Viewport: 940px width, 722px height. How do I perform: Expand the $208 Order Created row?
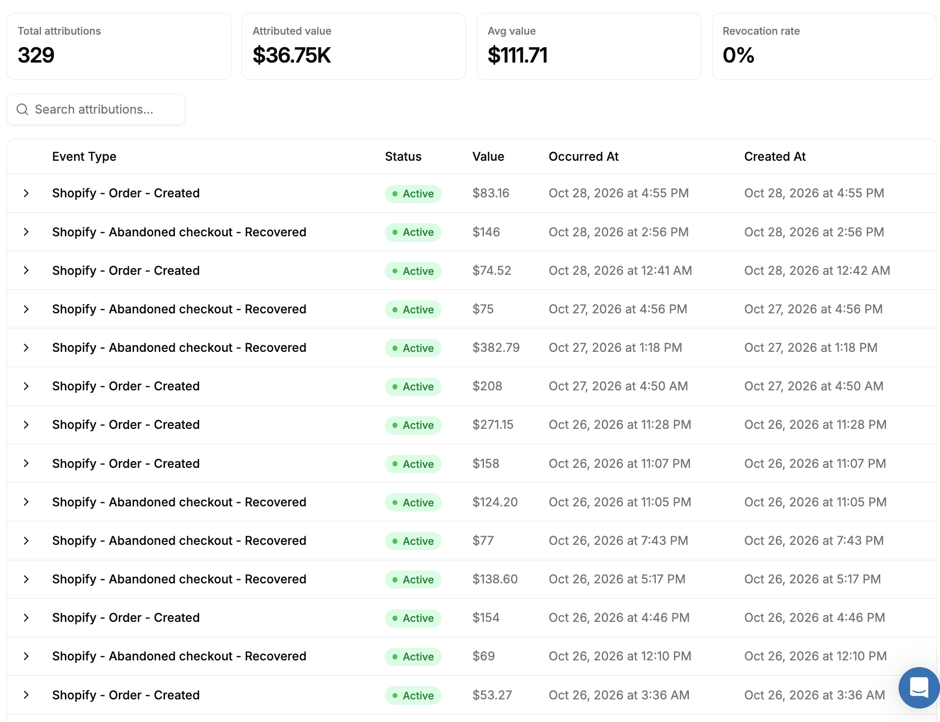(26, 386)
